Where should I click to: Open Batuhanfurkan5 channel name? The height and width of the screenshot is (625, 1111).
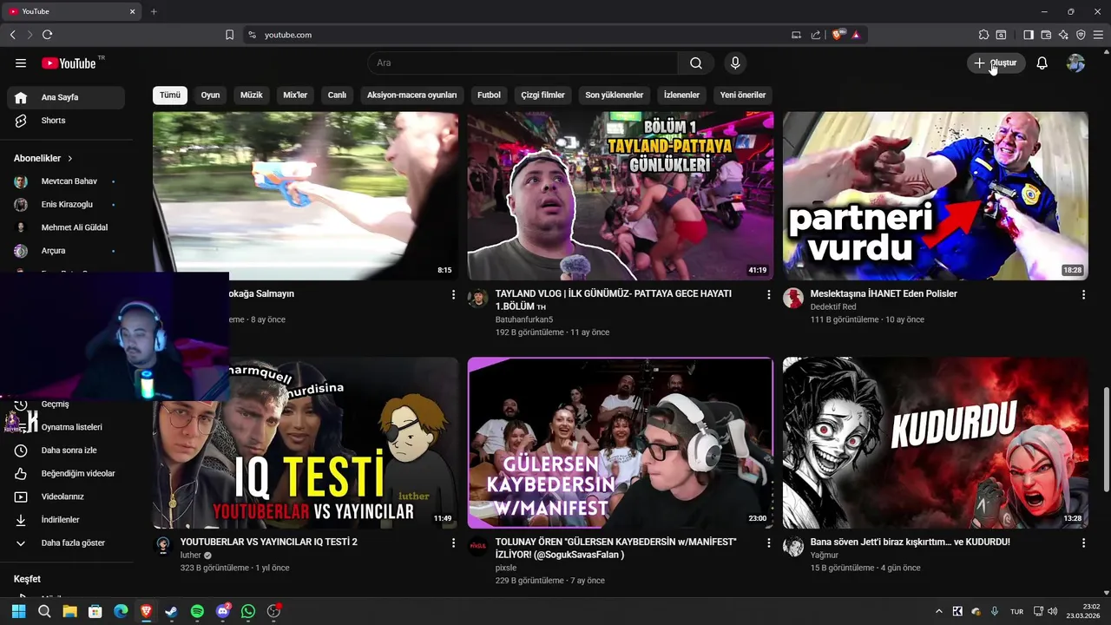click(524, 319)
